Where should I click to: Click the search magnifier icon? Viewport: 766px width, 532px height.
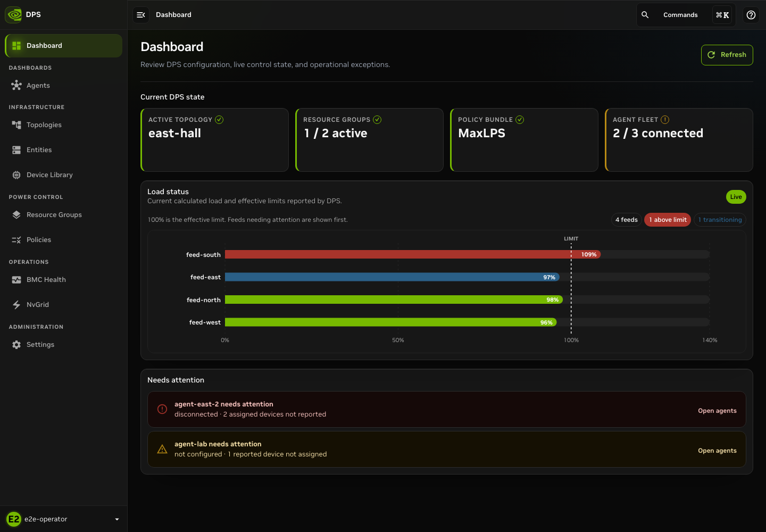645,15
